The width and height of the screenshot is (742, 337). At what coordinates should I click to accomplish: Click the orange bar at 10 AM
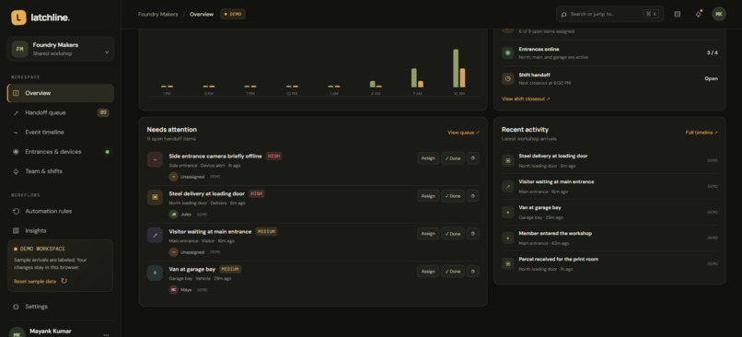pyautogui.click(x=462, y=78)
